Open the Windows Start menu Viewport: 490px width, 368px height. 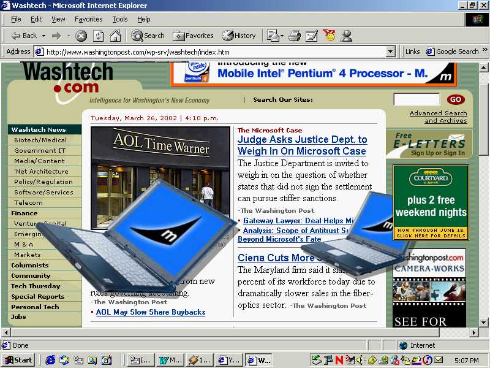(18, 360)
